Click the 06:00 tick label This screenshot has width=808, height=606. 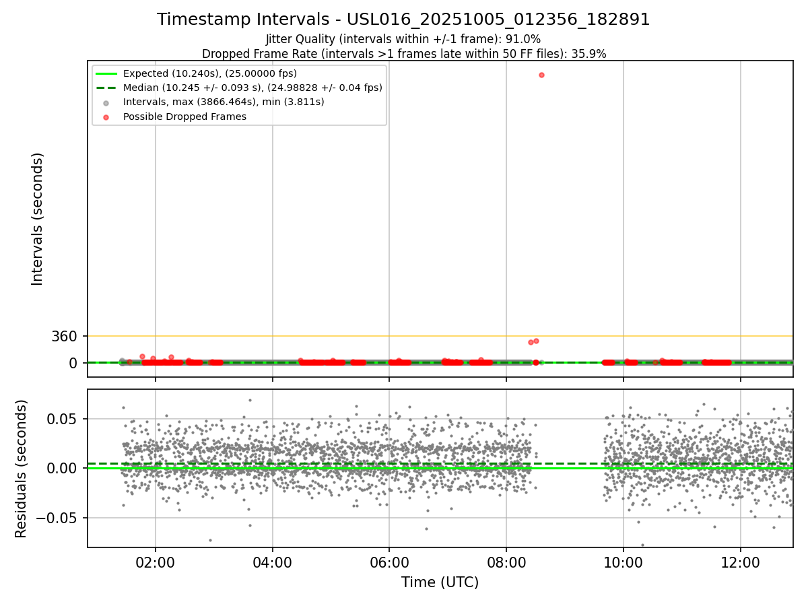point(389,562)
